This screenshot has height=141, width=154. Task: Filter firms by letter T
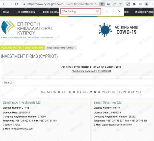tap(118, 92)
